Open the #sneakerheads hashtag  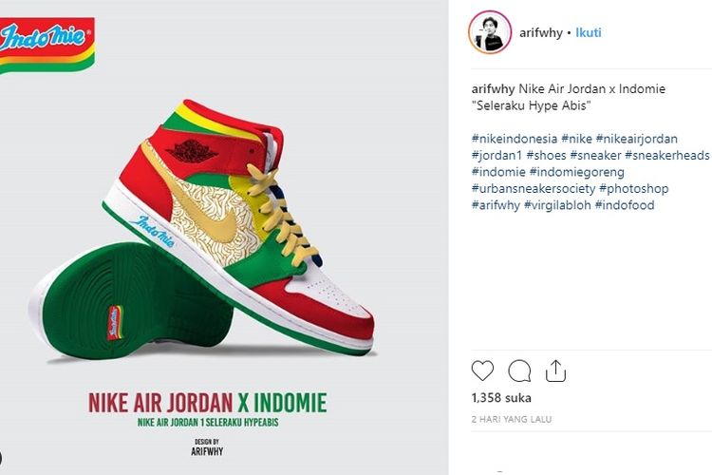pyautogui.click(x=667, y=156)
